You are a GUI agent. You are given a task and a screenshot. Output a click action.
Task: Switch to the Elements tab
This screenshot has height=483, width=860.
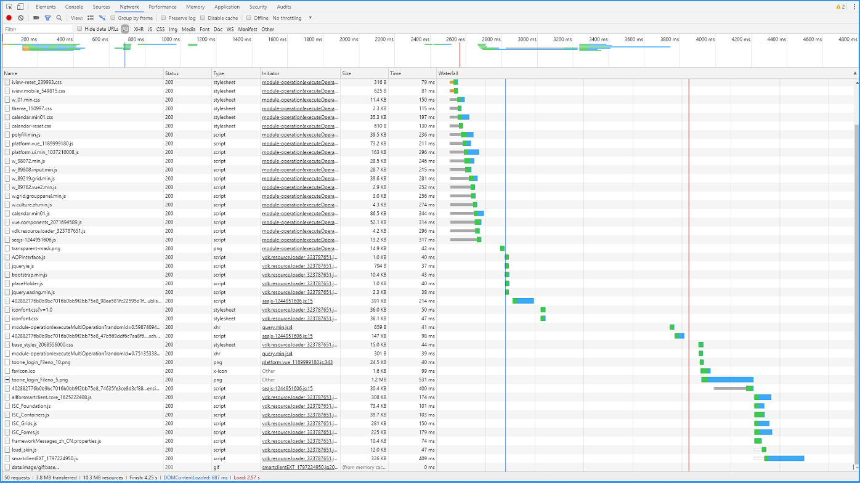pyautogui.click(x=46, y=7)
